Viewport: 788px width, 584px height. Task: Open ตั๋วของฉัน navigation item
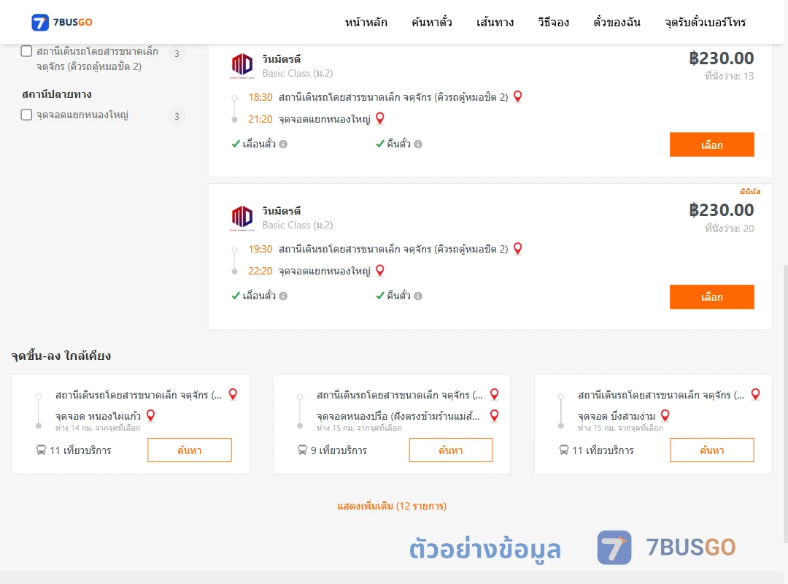(x=617, y=22)
